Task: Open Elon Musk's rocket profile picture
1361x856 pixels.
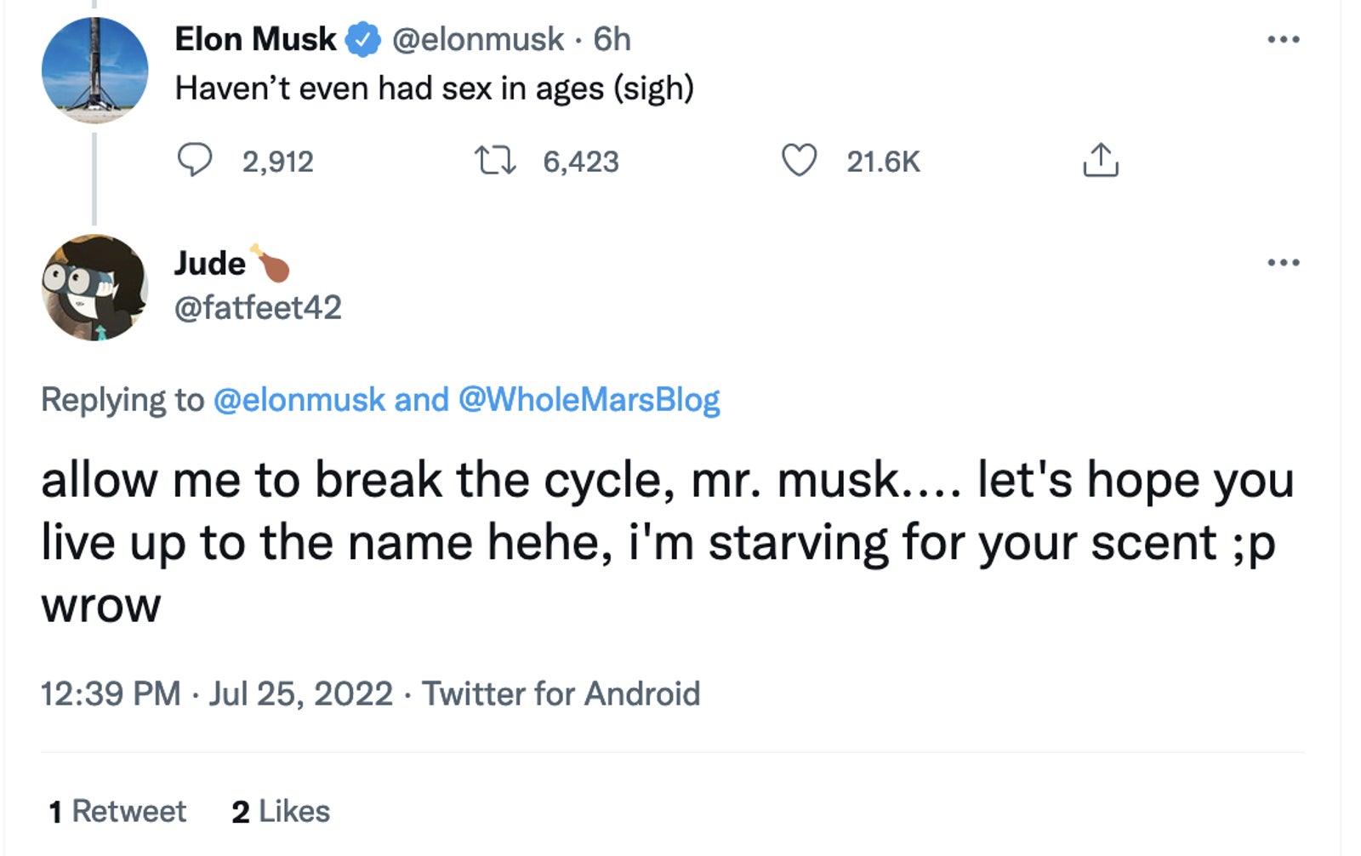Action: tap(96, 70)
